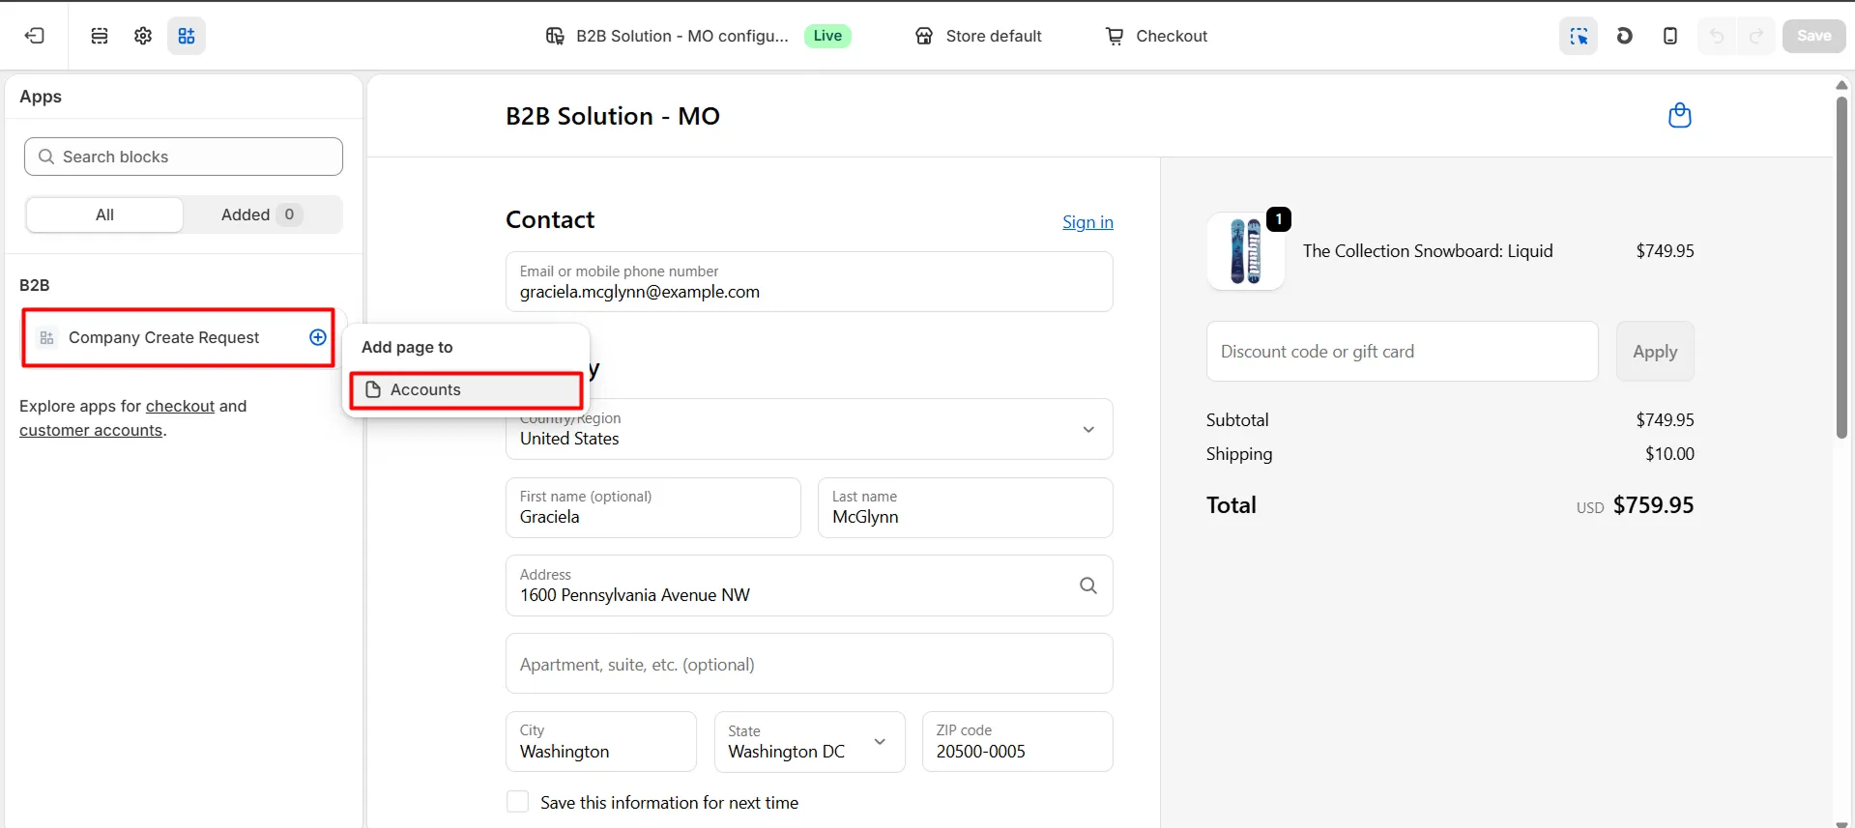1855x828 pixels.
Task: Click the Address field
Action: tap(809, 585)
